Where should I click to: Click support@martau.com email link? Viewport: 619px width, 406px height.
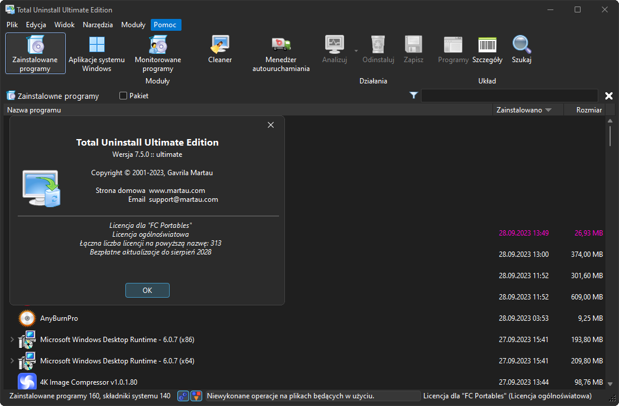[183, 199]
